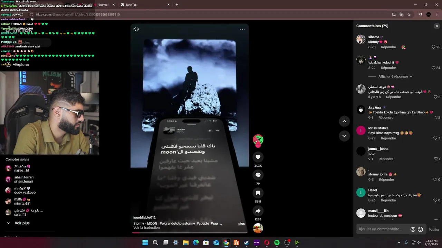The image size is (442, 248).
Task: Open the comments bubble icon
Action: click(x=258, y=175)
